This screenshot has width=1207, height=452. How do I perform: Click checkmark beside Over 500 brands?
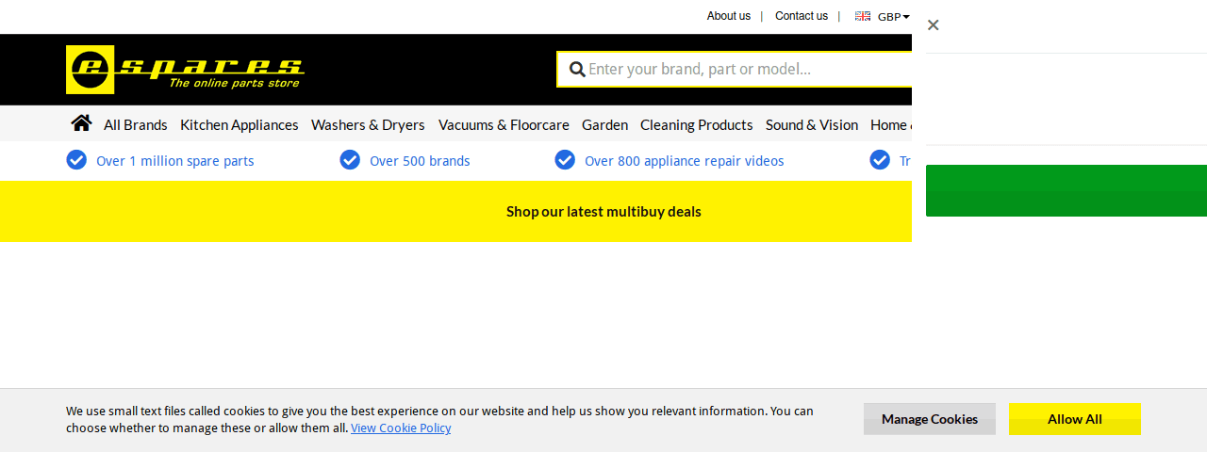click(350, 160)
